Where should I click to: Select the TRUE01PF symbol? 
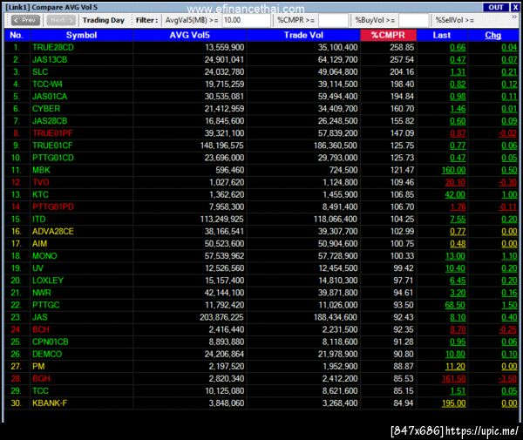tap(52, 133)
